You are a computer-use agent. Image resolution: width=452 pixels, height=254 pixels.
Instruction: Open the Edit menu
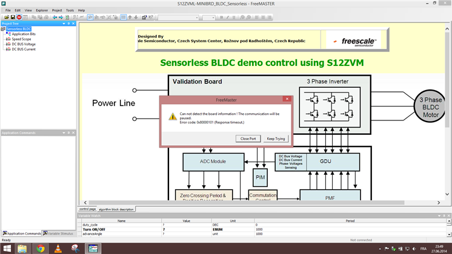click(x=18, y=10)
